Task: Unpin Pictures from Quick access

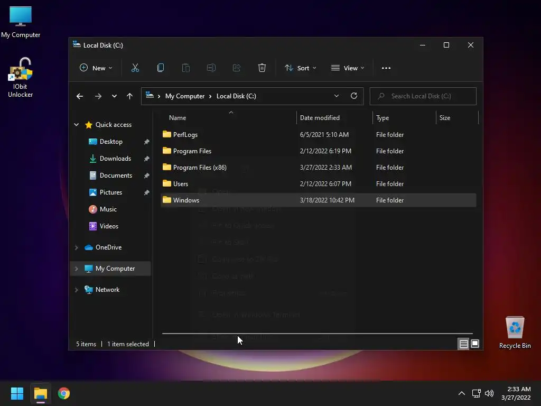Action: coord(147,192)
